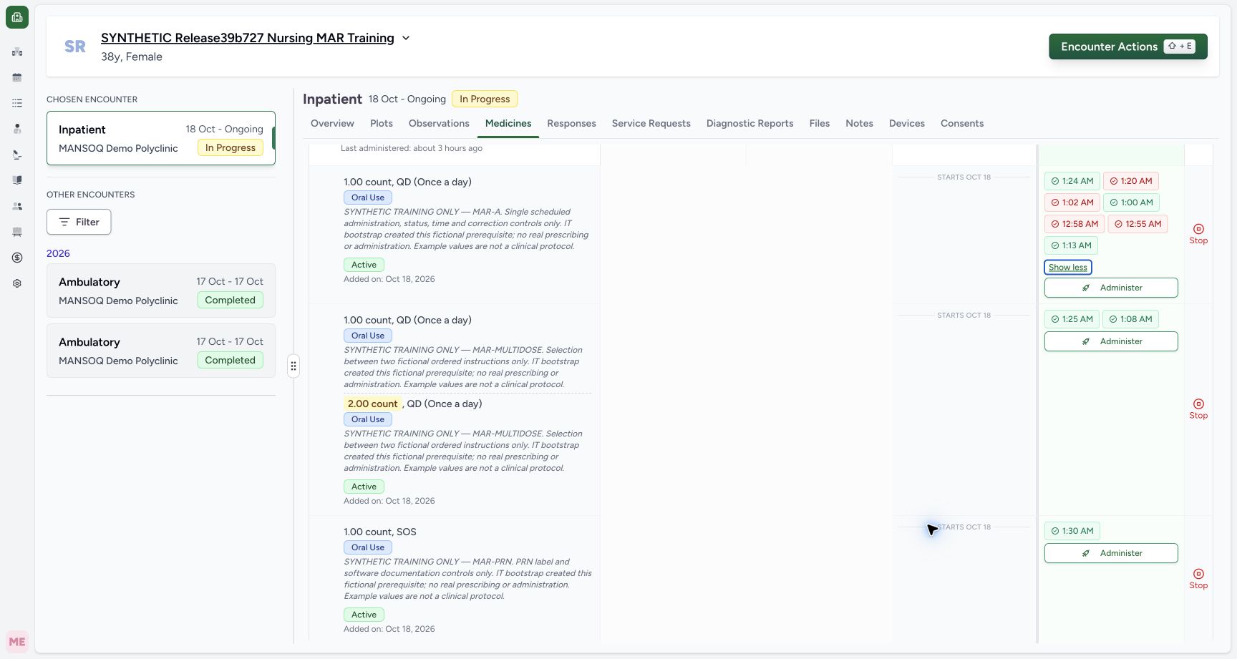Image resolution: width=1237 pixels, height=659 pixels.
Task: Open the Service Requests tab
Action: coord(651,123)
